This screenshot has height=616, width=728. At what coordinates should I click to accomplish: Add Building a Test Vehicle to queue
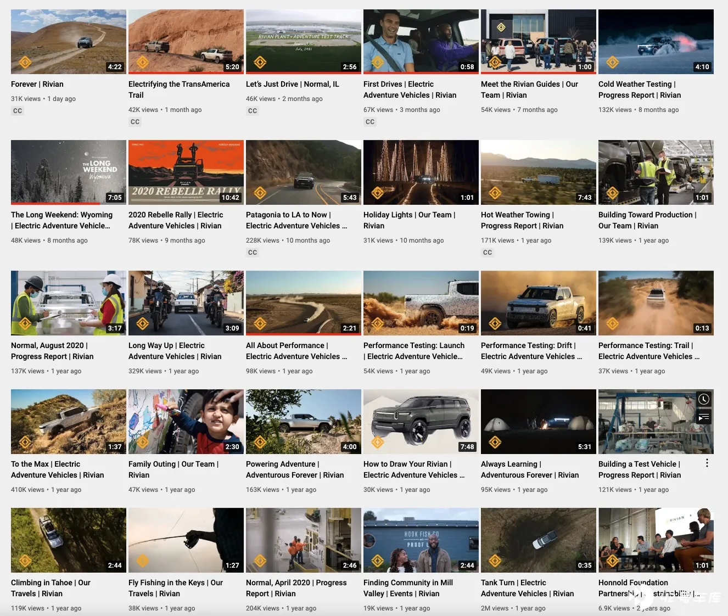(704, 417)
